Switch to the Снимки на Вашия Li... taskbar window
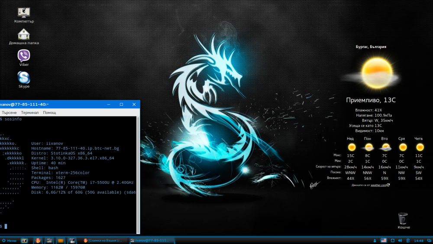 click(103, 241)
